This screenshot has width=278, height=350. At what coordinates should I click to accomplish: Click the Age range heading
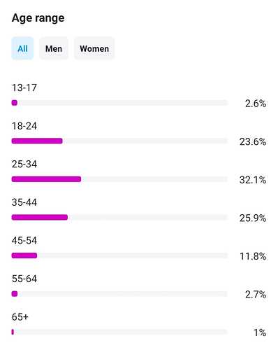[38, 18]
